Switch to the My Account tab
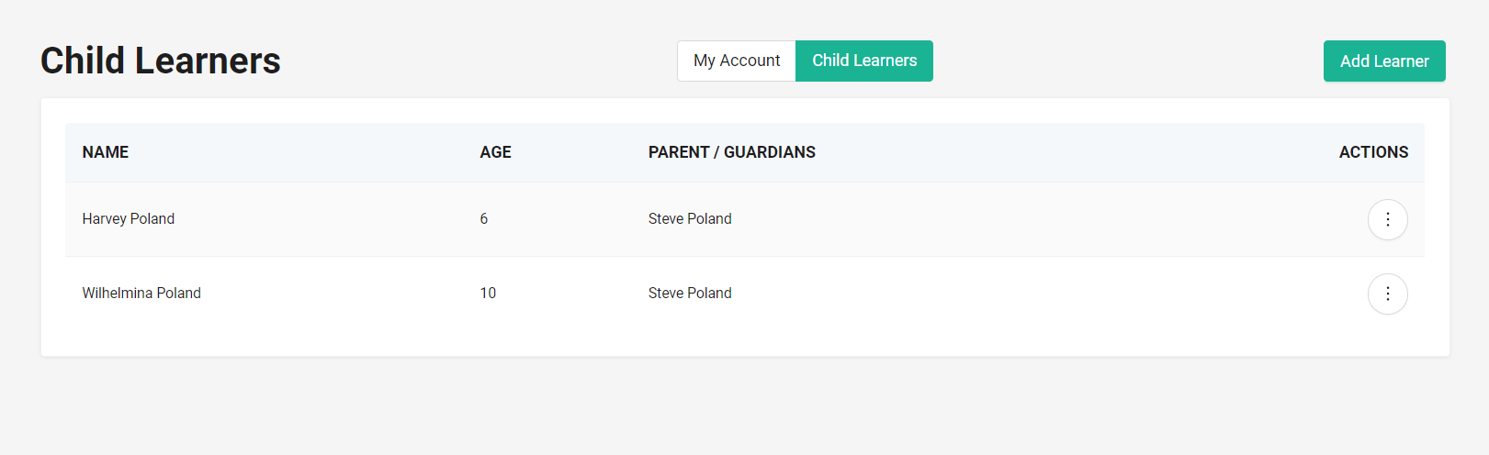 tap(737, 61)
